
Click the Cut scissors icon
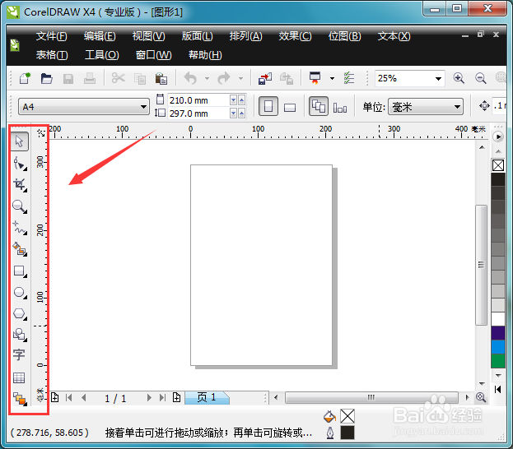118,78
